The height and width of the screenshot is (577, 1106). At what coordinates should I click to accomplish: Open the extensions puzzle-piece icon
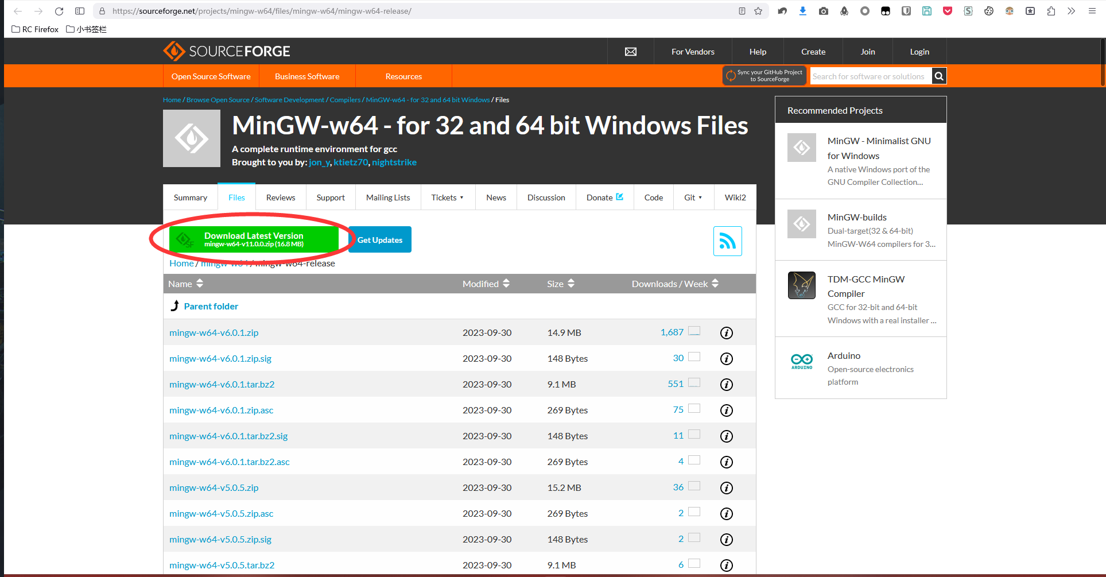pyautogui.click(x=1051, y=11)
